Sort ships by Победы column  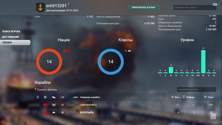coord(188,97)
